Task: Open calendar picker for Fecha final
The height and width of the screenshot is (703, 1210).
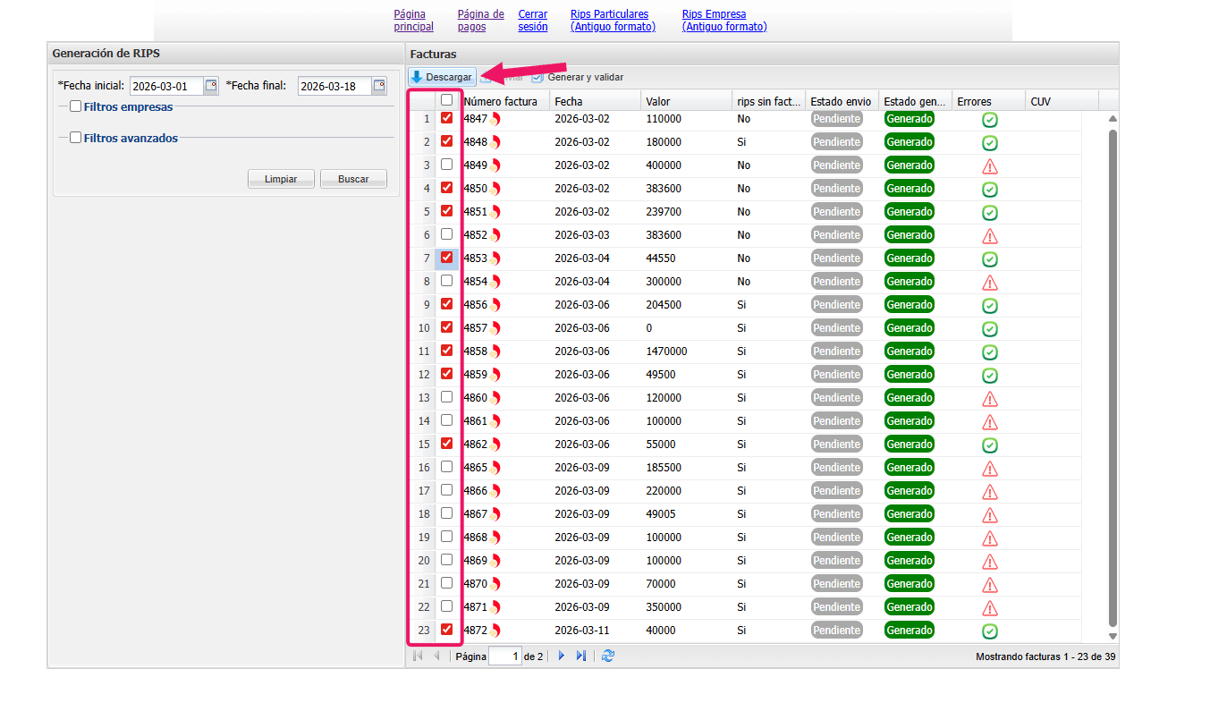Action: (x=379, y=86)
